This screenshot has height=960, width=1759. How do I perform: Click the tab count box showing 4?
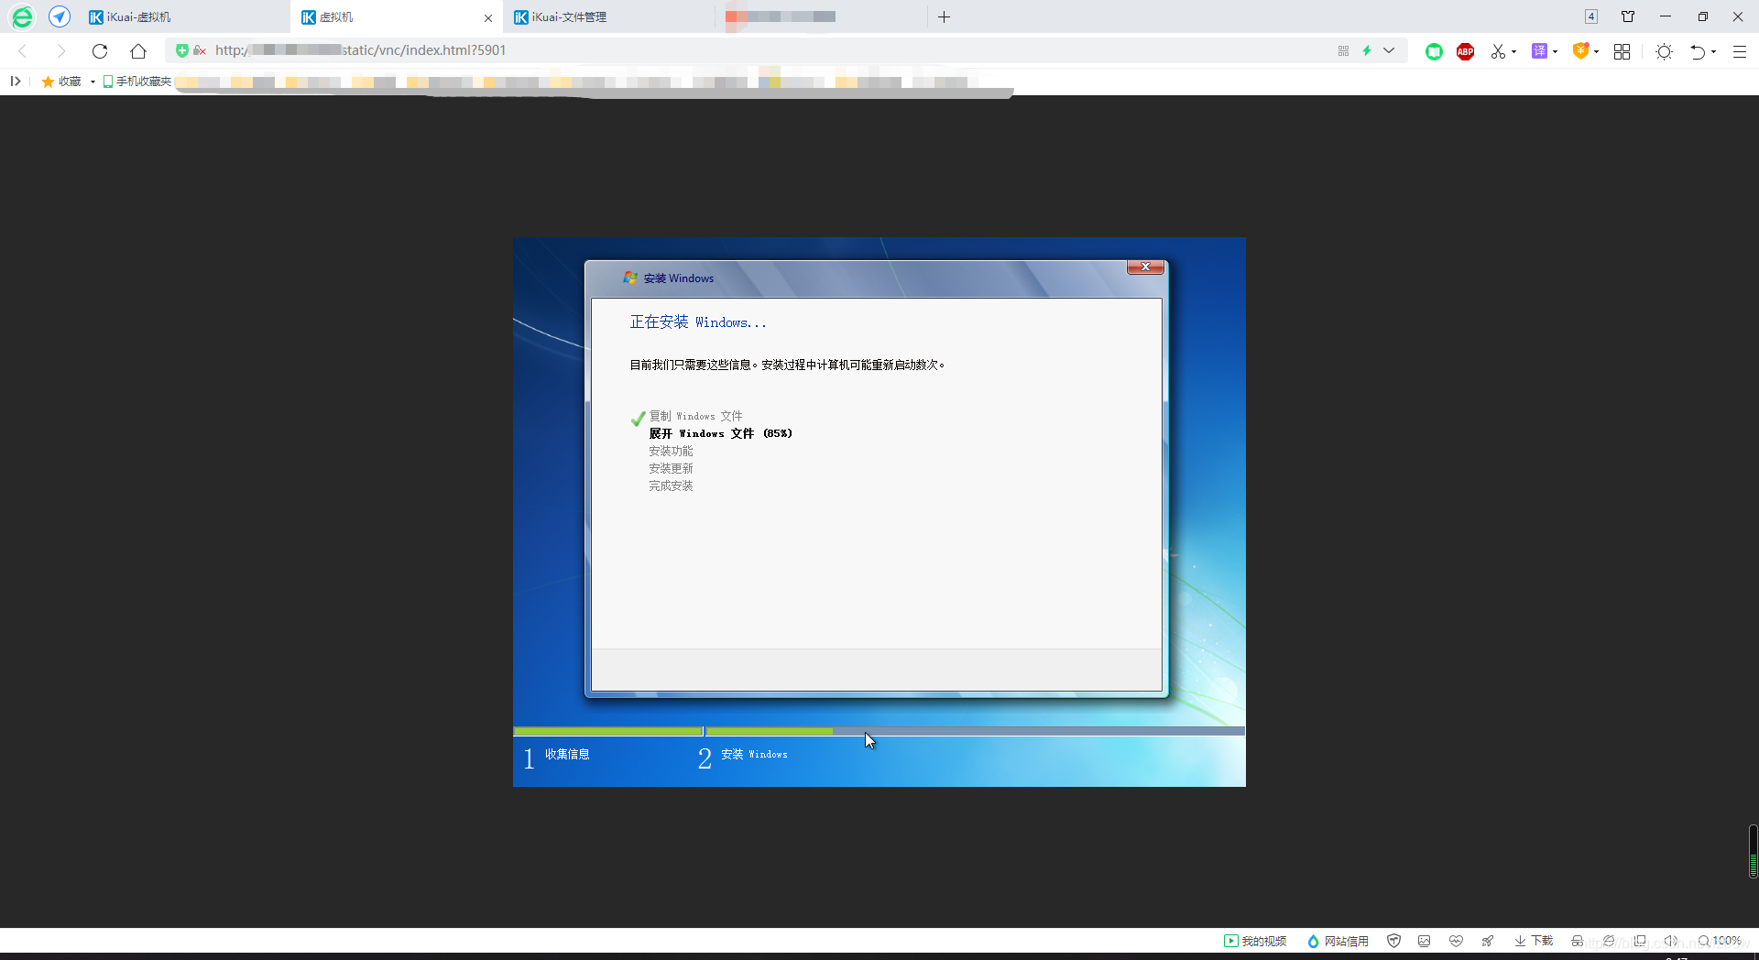[x=1591, y=16]
